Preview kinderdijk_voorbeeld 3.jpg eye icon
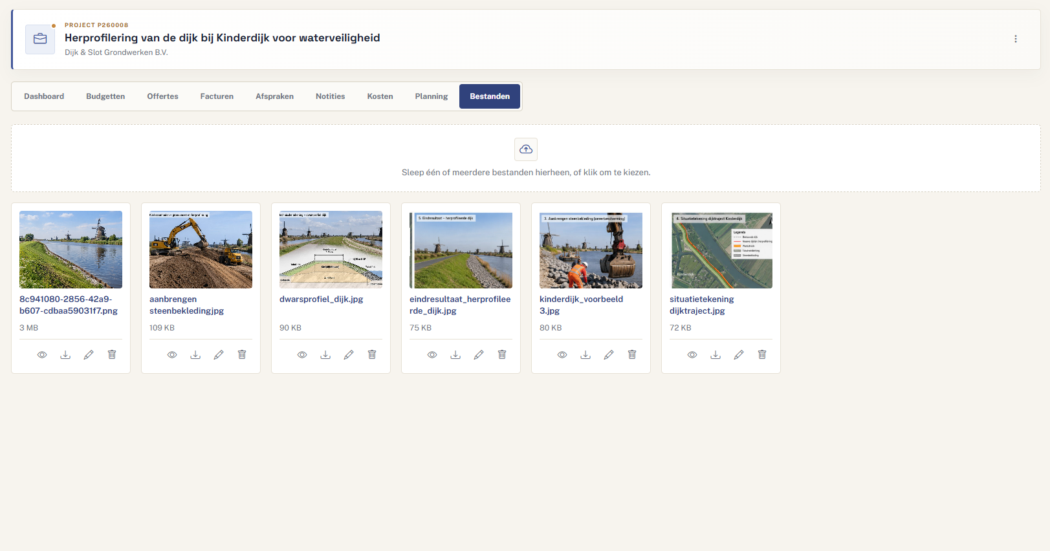The image size is (1050, 551). [x=562, y=354]
